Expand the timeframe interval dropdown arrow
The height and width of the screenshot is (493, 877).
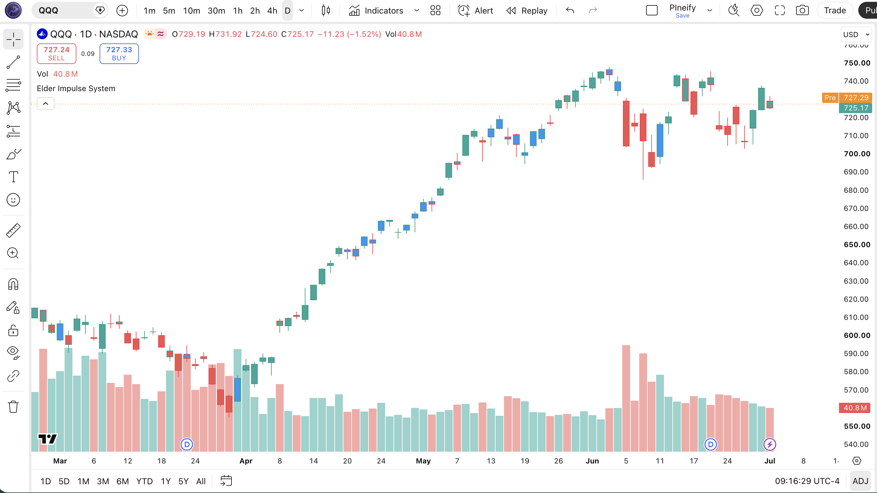pos(302,11)
